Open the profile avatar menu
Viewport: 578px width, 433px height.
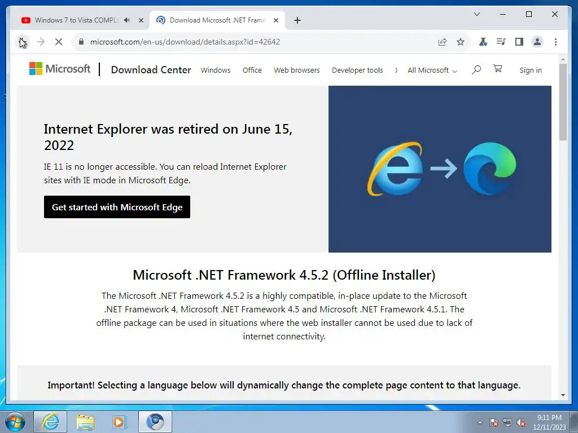coord(537,42)
